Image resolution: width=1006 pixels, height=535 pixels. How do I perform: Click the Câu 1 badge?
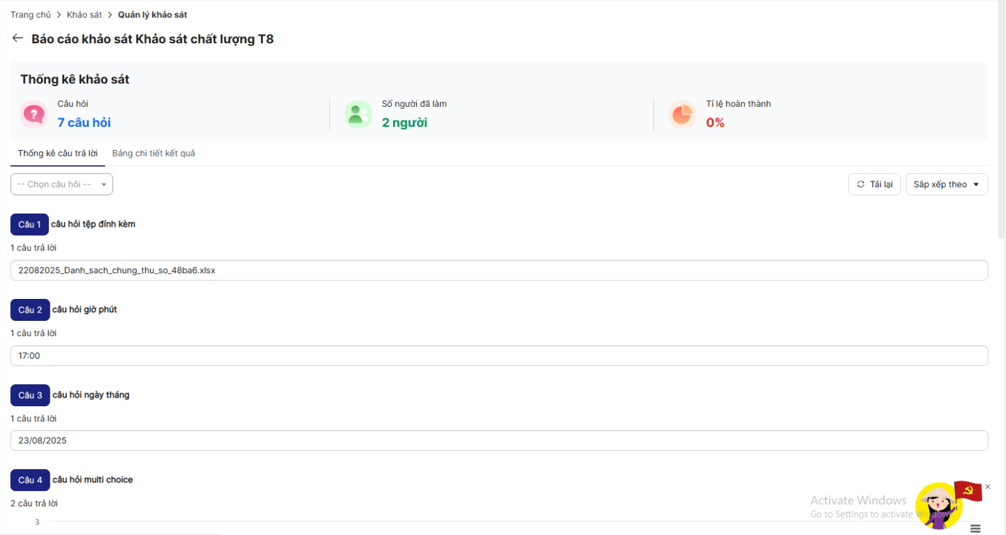(30, 224)
